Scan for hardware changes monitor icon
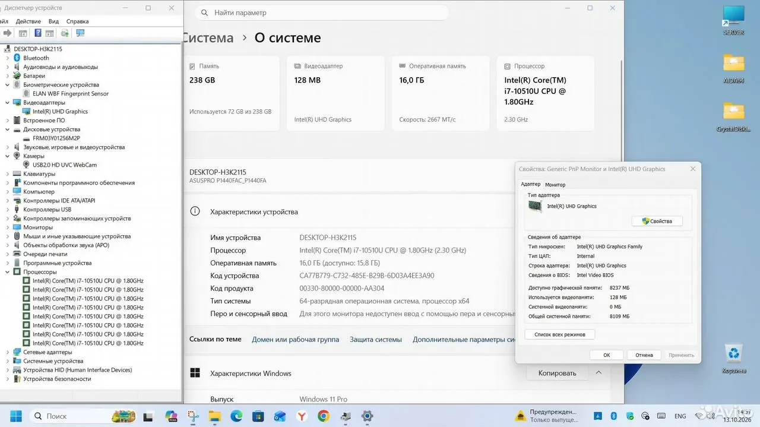This screenshot has width=760, height=427. pyautogui.click(x=80, y=33)
